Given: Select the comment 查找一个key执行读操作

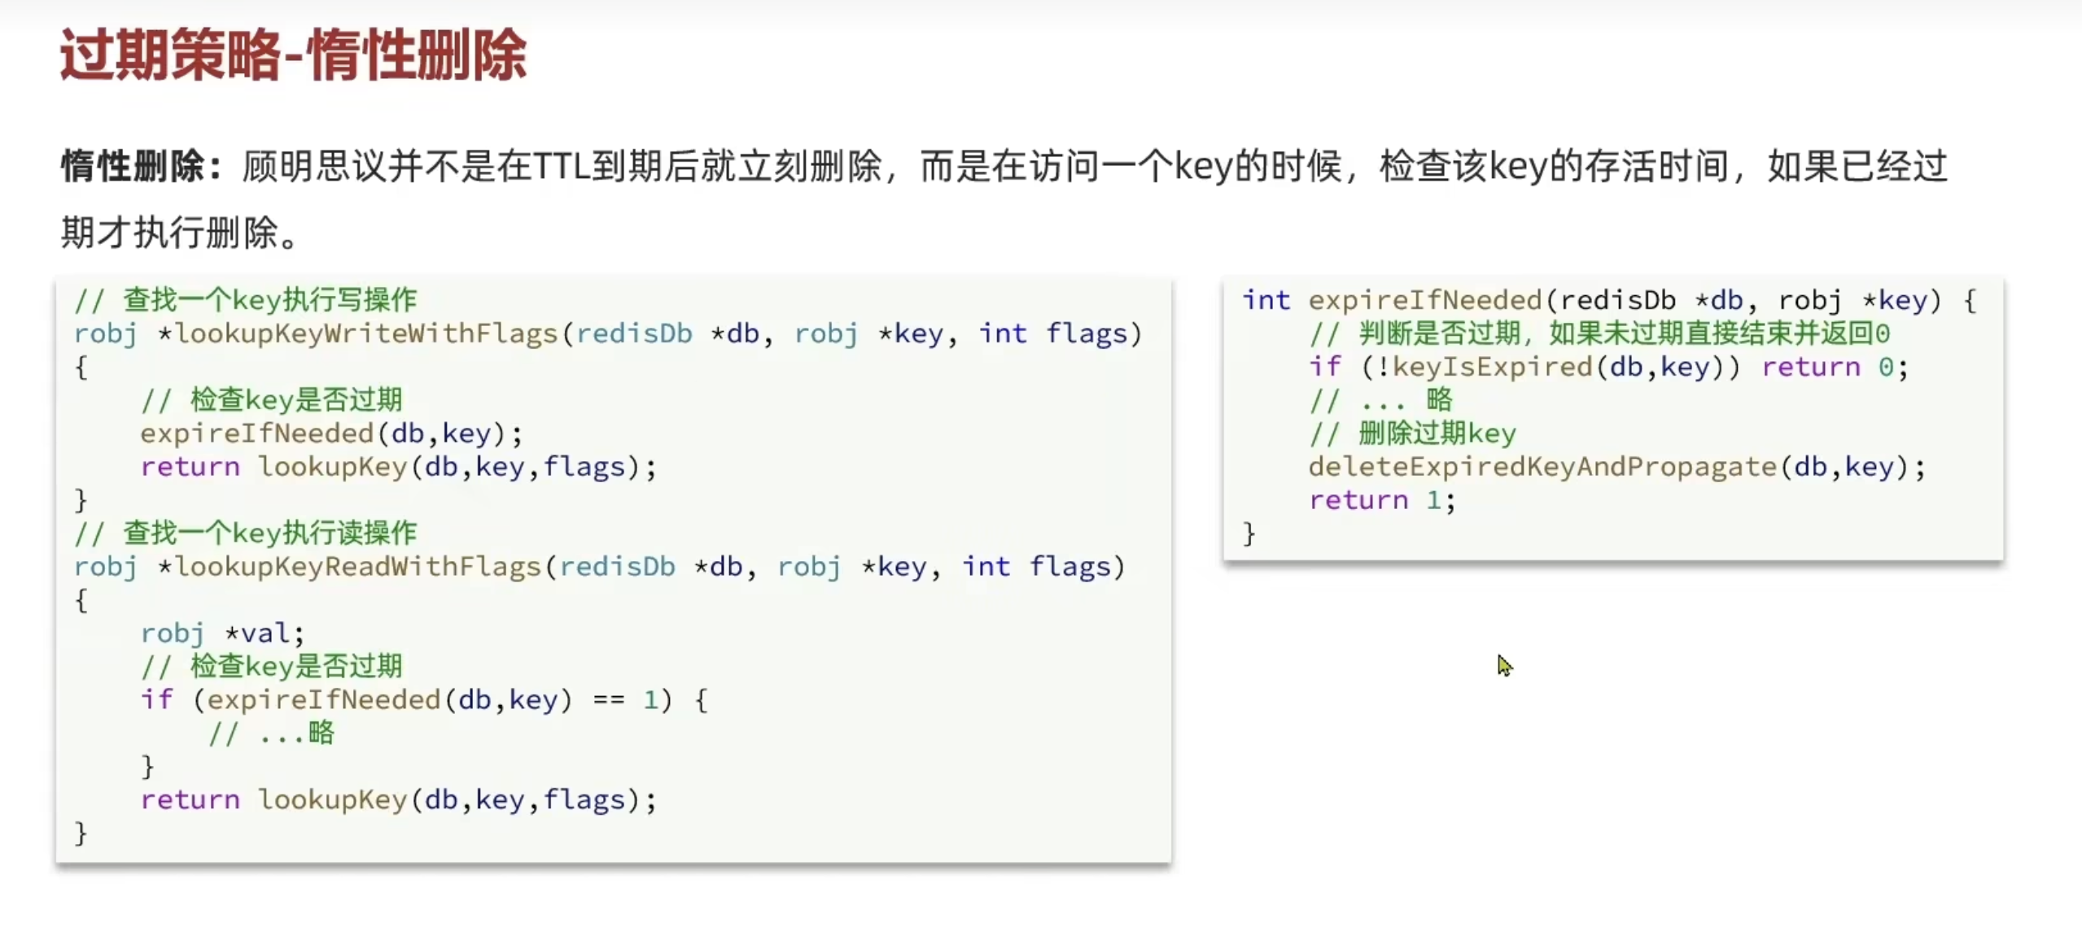Looking at the screenshot, I should point(246,533).
